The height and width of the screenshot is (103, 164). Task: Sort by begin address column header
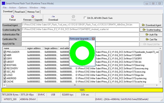51,48
